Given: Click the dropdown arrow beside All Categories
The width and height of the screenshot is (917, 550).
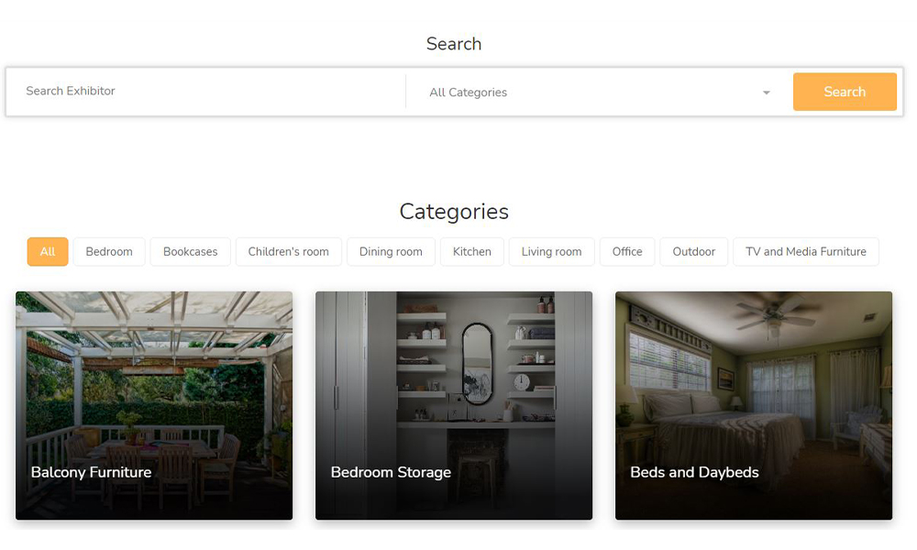Looking at the screenshot, I should (x=767, y=93).
